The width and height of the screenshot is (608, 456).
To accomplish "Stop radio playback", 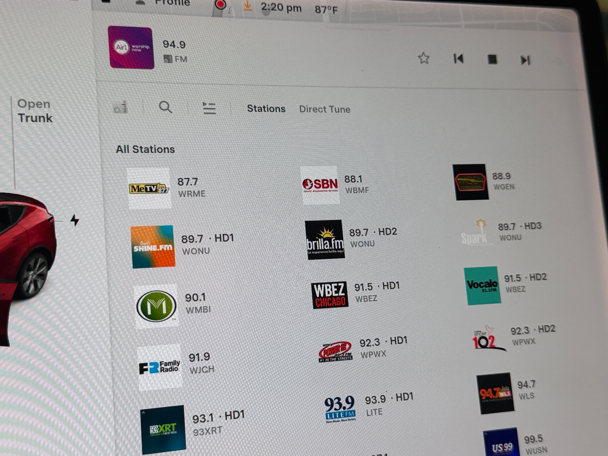I will point(492,59).
